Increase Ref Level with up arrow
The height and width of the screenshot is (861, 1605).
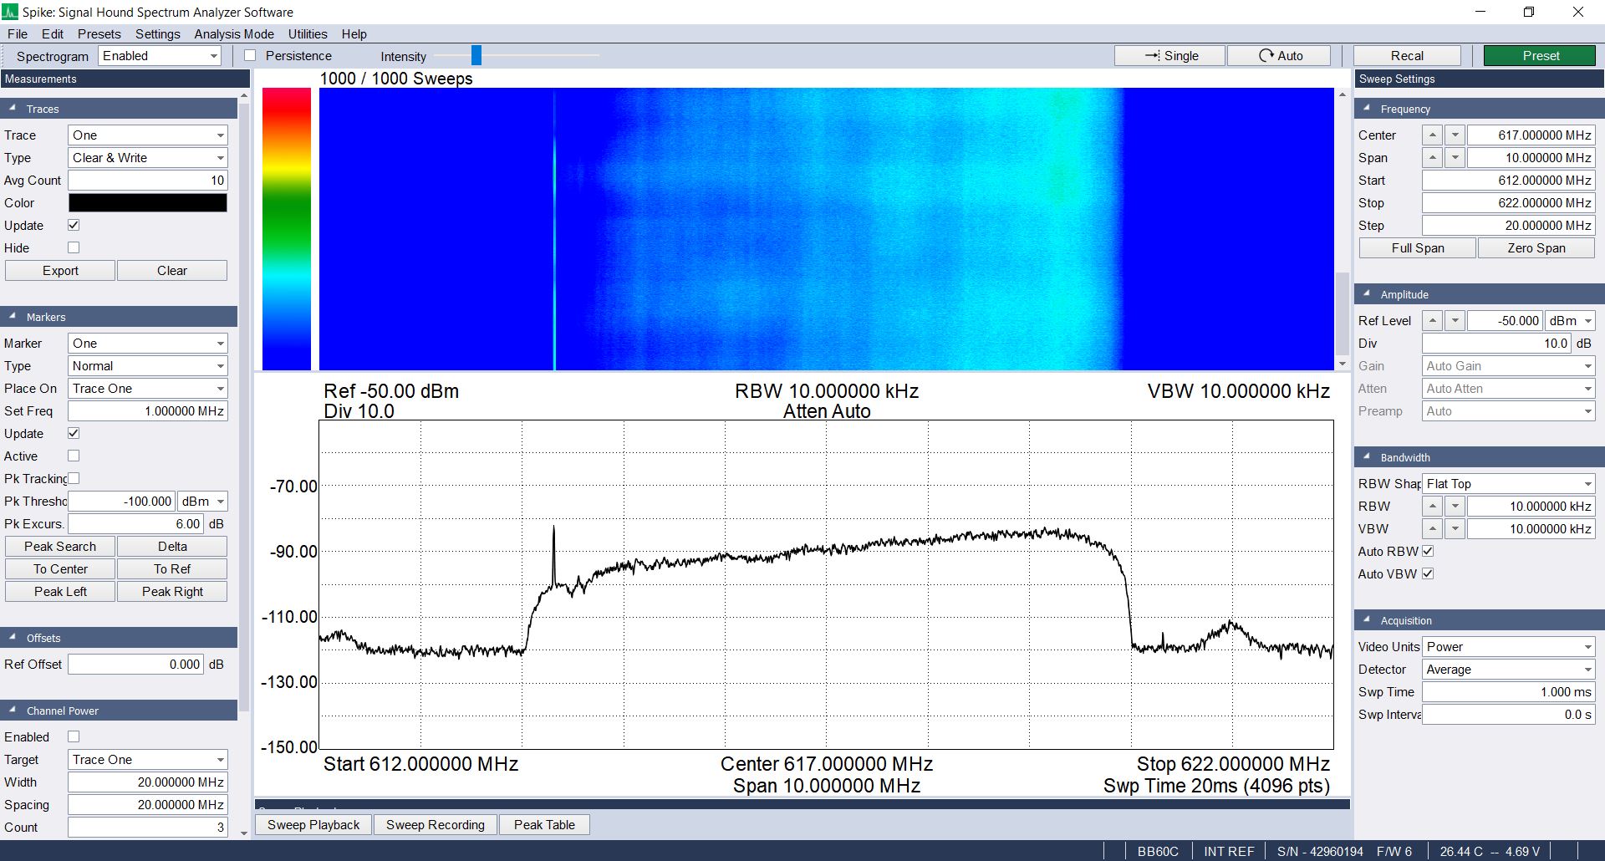1433,321
